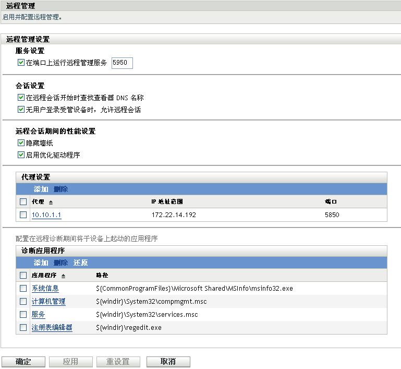Viewport: 401px width, 369px height.
Task: Click the 取消 button
Action: click(x=168, y=362)
